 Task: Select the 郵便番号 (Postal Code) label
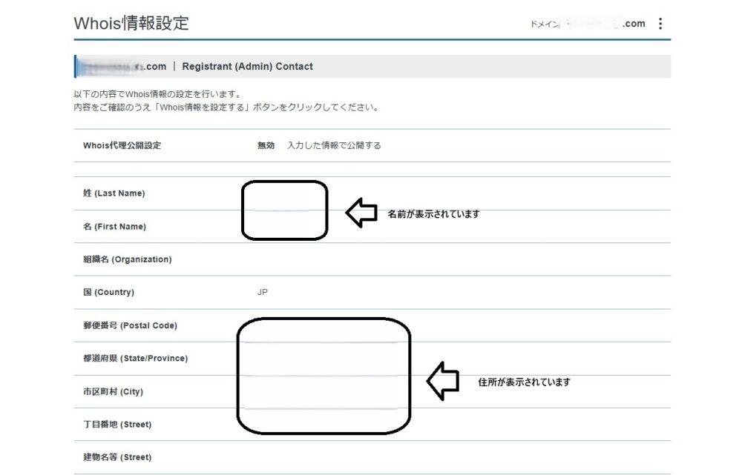tap(130, 325)
